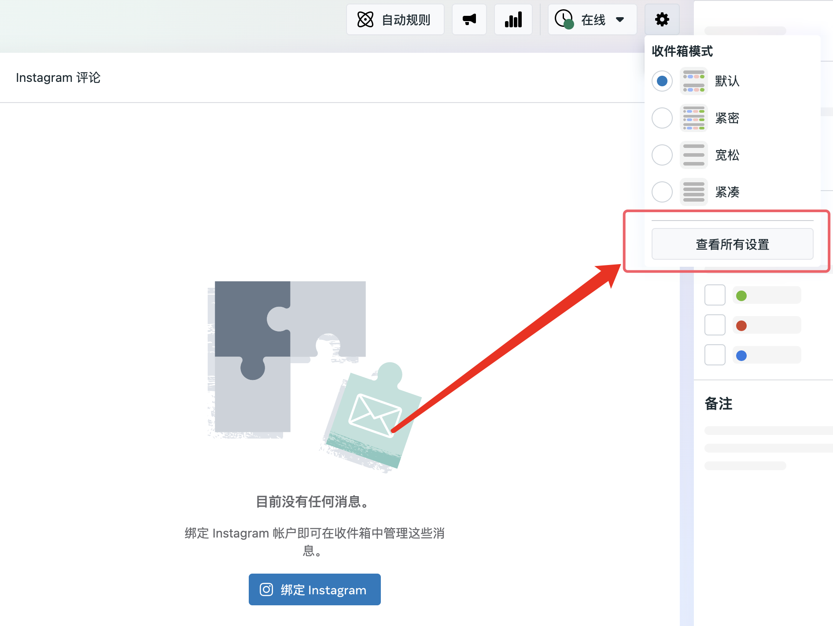
Task: Click the blue tag color dot
Action: click(x=741, y=356)
